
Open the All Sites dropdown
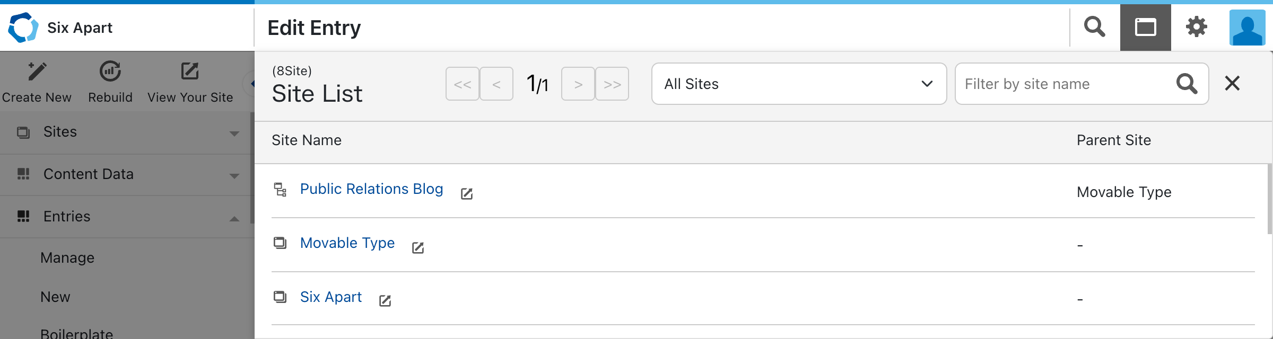pos(799,84)
